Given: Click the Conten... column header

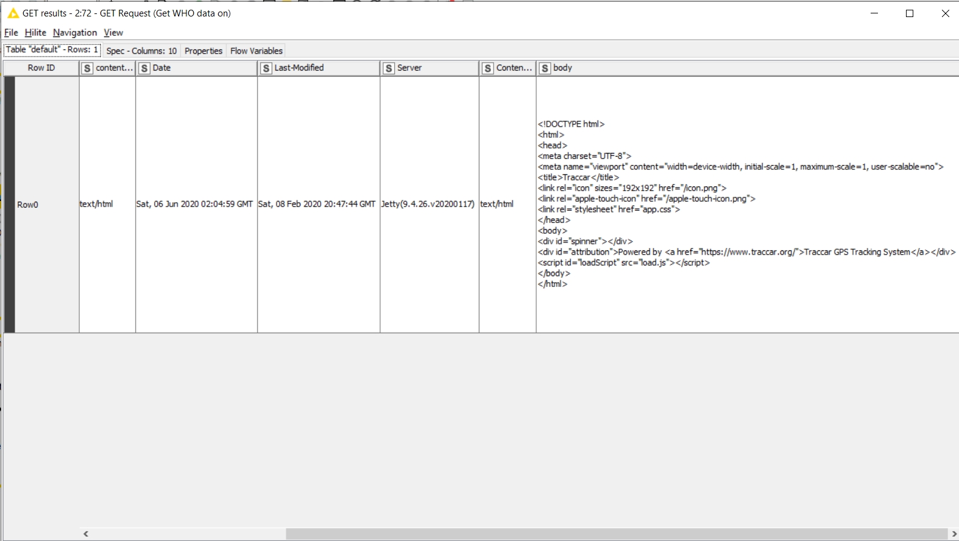Looking at the screenshot, I should [x=508, y=68].
